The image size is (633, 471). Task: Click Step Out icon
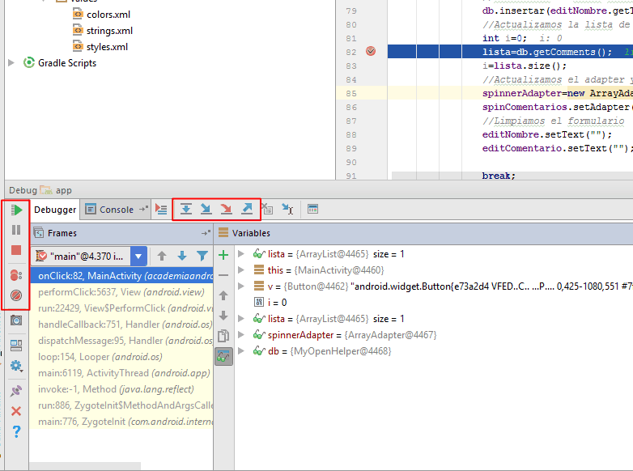[x=247, y=209]
